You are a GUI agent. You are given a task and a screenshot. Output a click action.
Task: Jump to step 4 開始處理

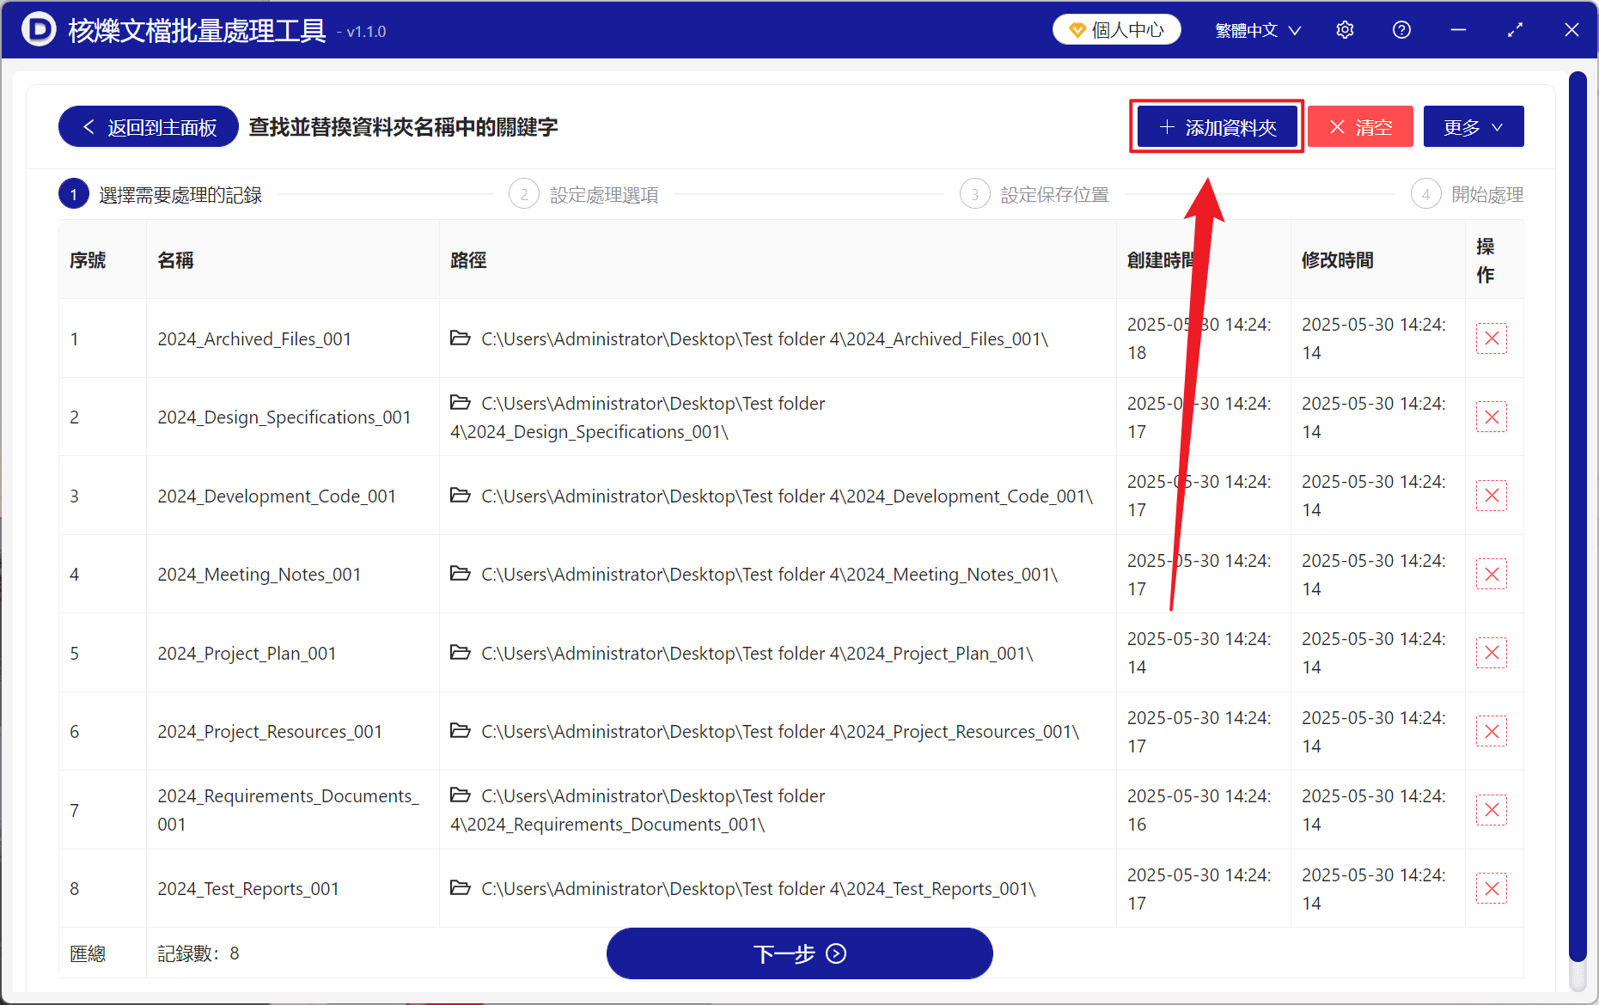pos(1467,195)
